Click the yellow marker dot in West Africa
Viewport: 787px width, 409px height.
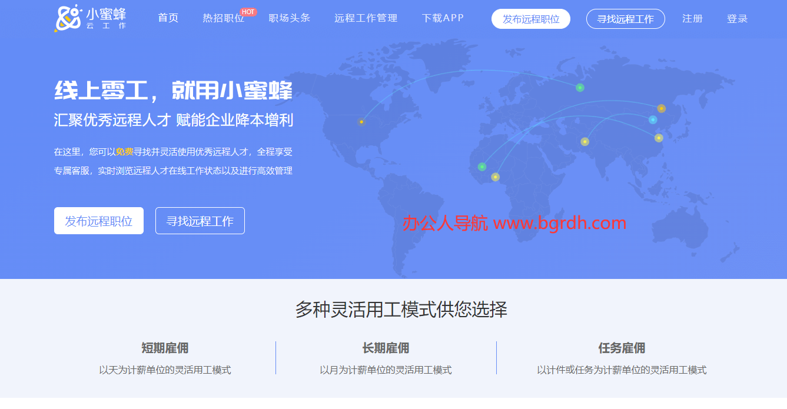coord(495,177)
